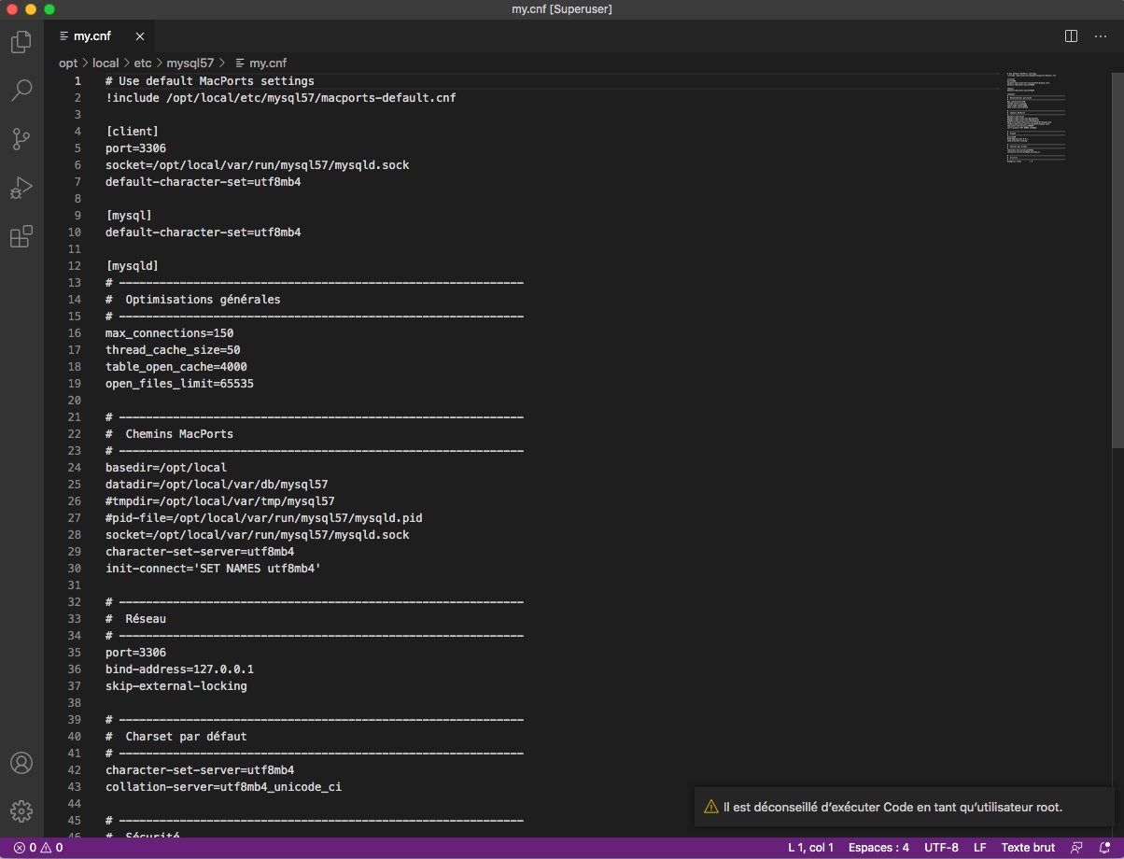Change the UTF-8 file encoding
Image resolution: width=1124 pixels, height=859 pixels.
click(x=941, y=848)
